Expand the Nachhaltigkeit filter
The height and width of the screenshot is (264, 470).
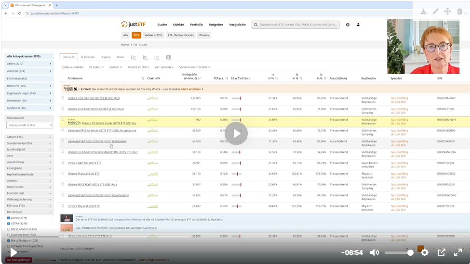pos(29,149)
